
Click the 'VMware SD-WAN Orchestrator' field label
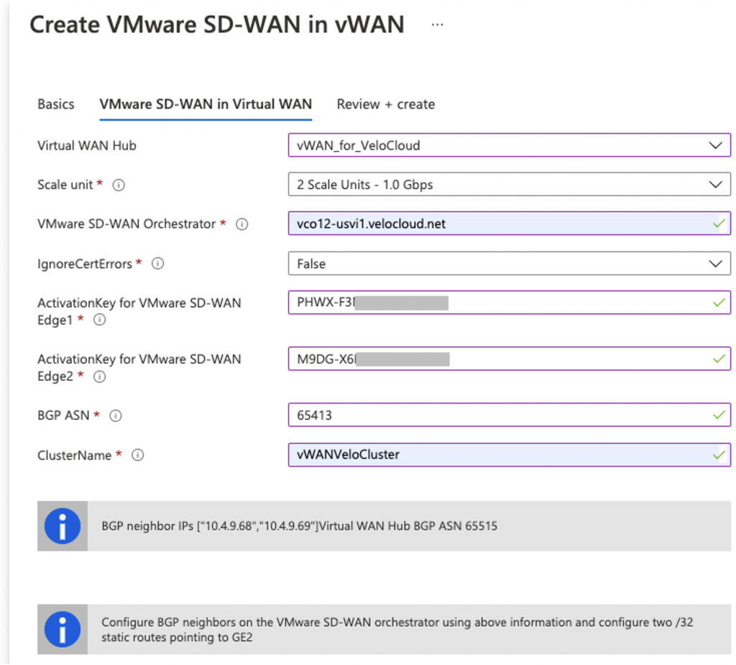[x=126, y=224]
